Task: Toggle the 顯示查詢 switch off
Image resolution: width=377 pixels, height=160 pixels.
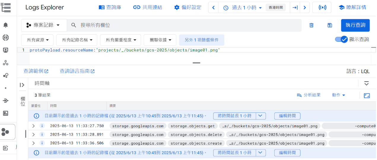Action: point(341,39)
